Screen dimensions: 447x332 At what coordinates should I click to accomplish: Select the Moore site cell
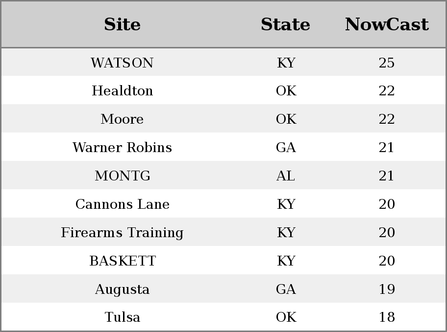point(123,119)
